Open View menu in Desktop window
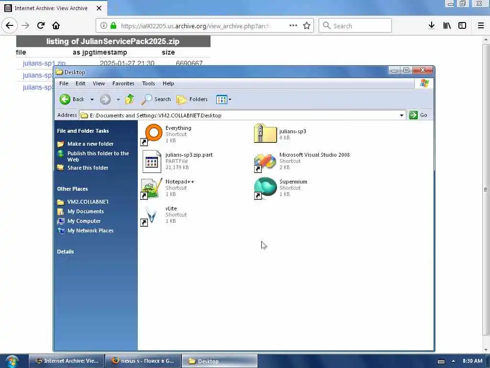Image resolution: width=490 pixels, height=368 pixels. tap(99, 83)
